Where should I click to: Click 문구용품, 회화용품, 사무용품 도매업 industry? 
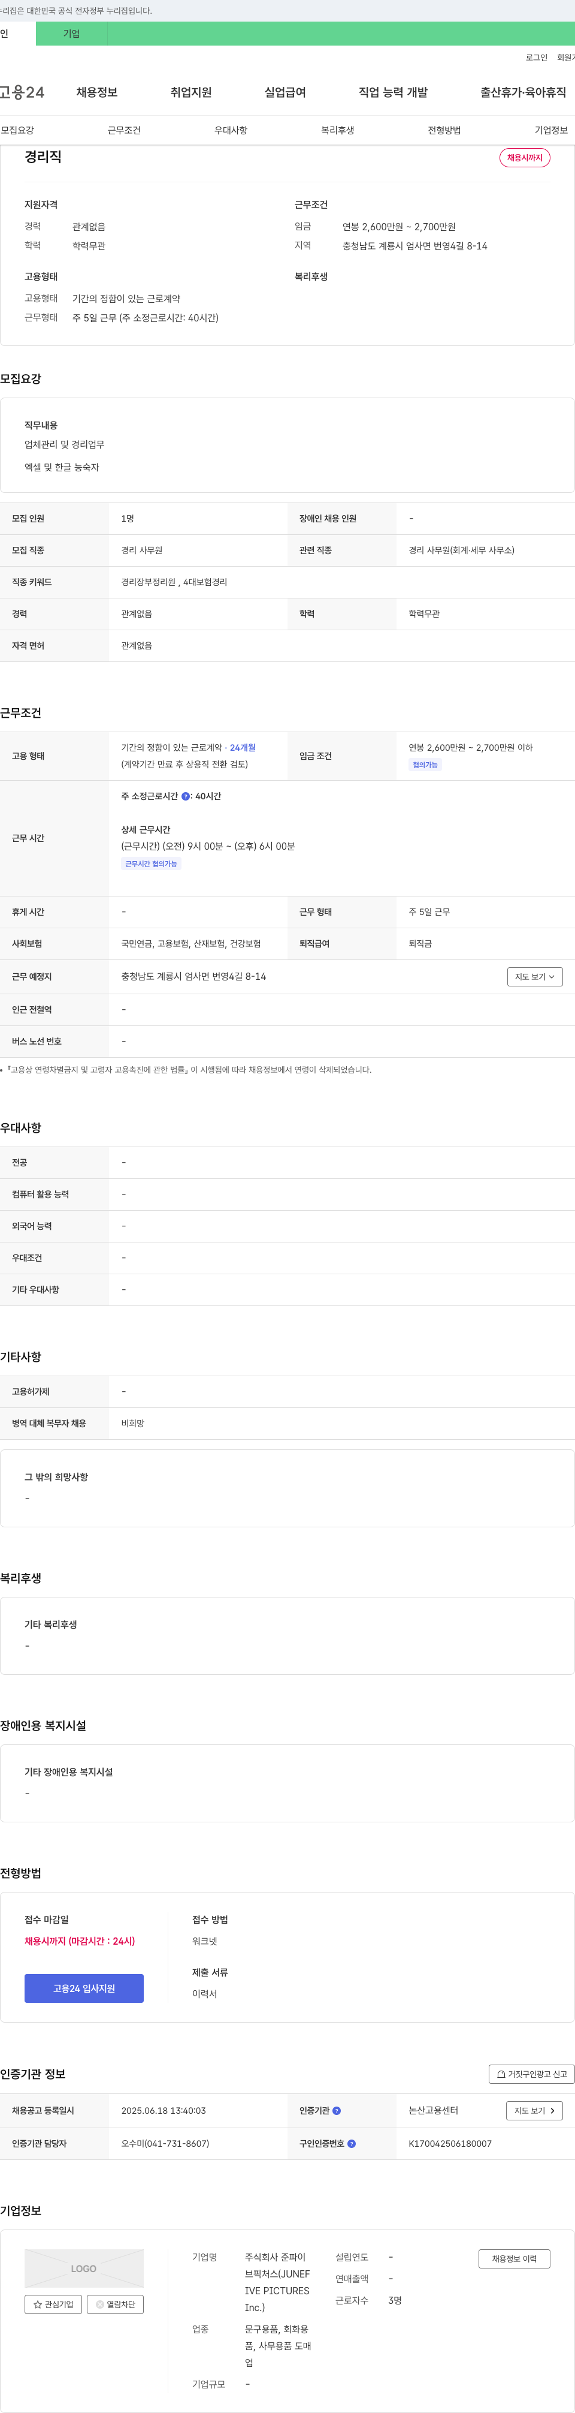278,2346
